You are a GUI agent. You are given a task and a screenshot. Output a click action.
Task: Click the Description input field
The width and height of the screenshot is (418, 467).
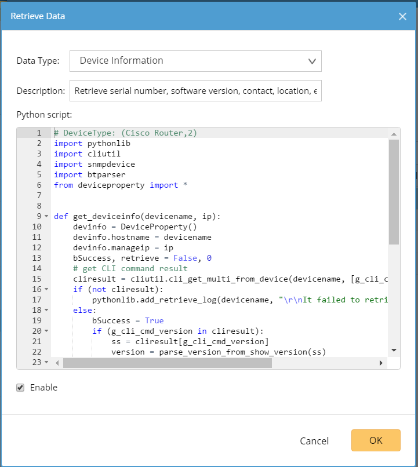tap(195, 90)
